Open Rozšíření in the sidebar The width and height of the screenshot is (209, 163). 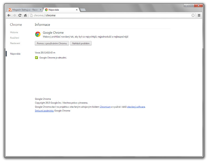point(15,38)
